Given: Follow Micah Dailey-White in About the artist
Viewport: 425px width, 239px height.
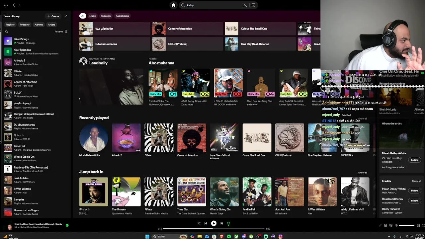Looking at the screenshot, I should click(x=415, y=160).
